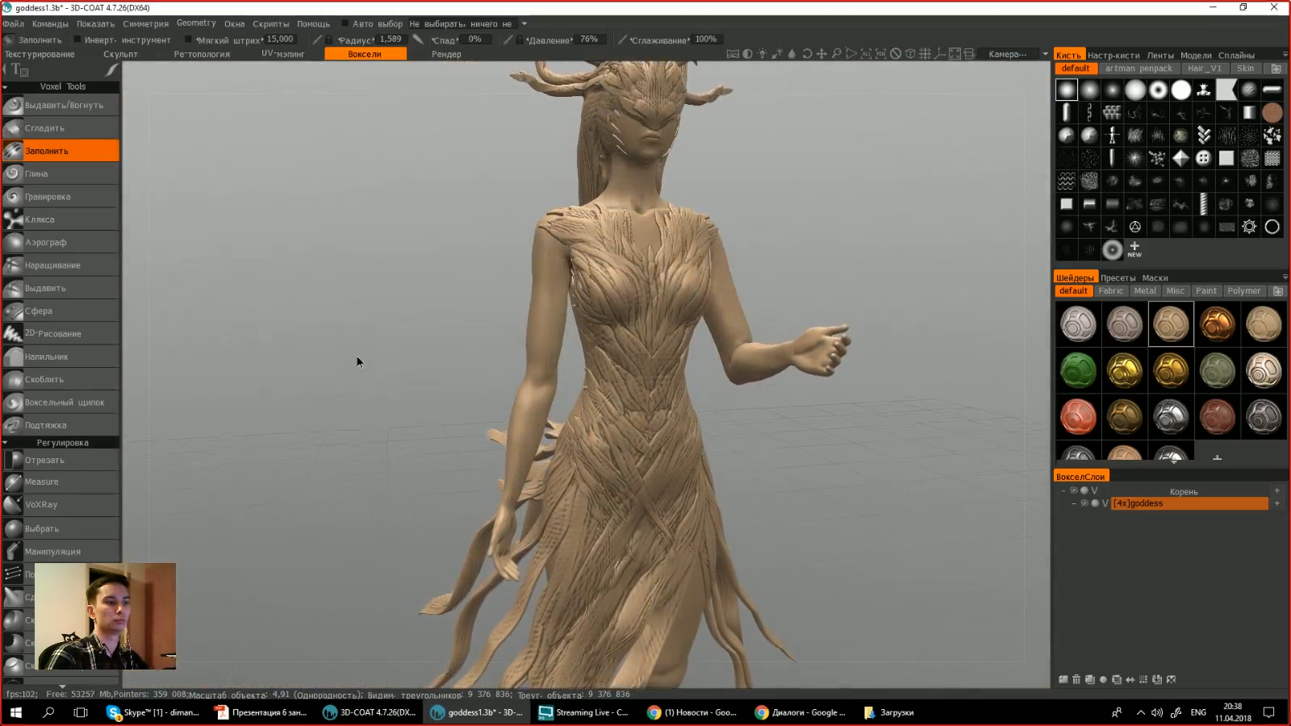
Task: Select the Правировка tool
Action: 61,197
